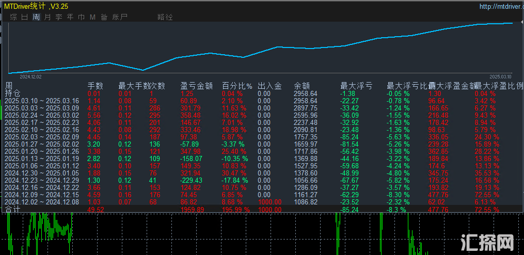Click the 余额 column header
The image size is (524, 255).
[301, 86]
